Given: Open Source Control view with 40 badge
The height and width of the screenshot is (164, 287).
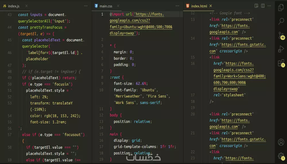Looking at the screenshot, I should pos(281,35).
